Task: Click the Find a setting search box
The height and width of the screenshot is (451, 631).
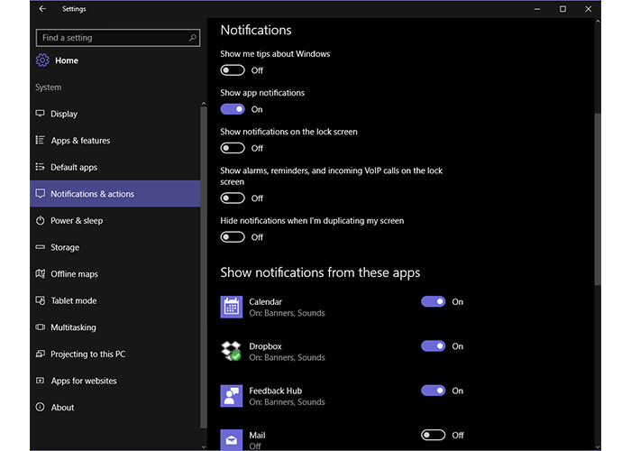Action: point(112,38)
